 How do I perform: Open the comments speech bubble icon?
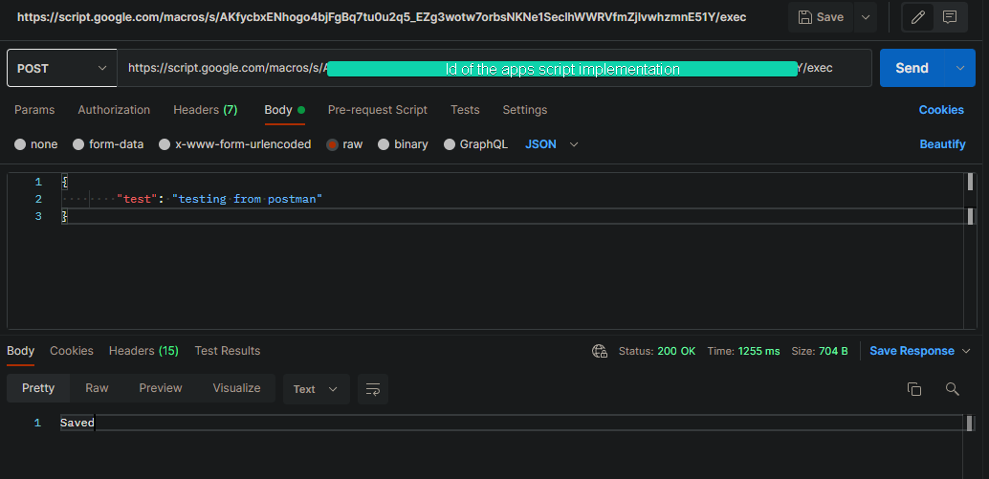point(949,17)
